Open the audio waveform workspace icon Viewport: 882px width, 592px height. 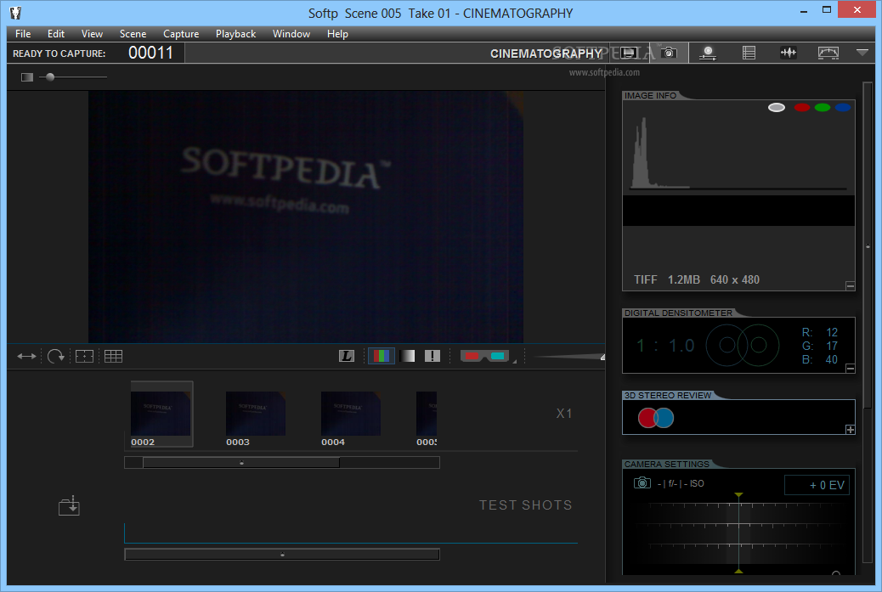click(x=788, y=53)
